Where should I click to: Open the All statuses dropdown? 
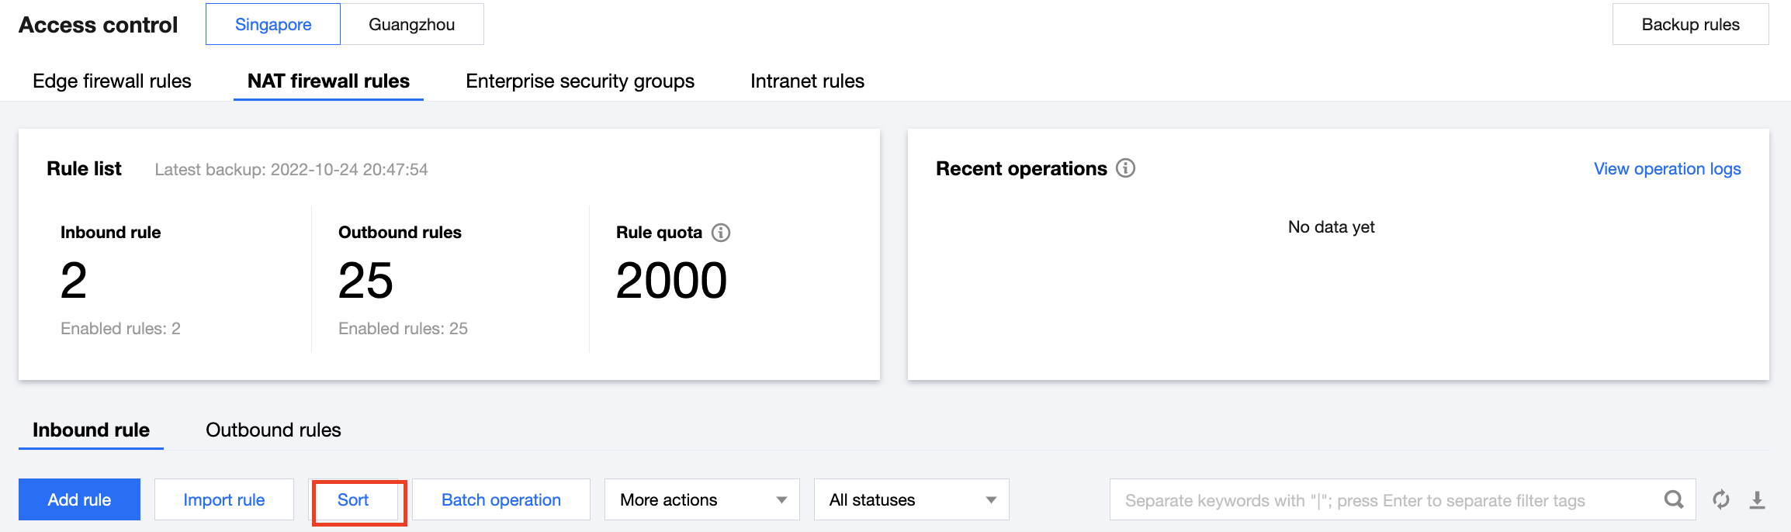click(911, 499)
